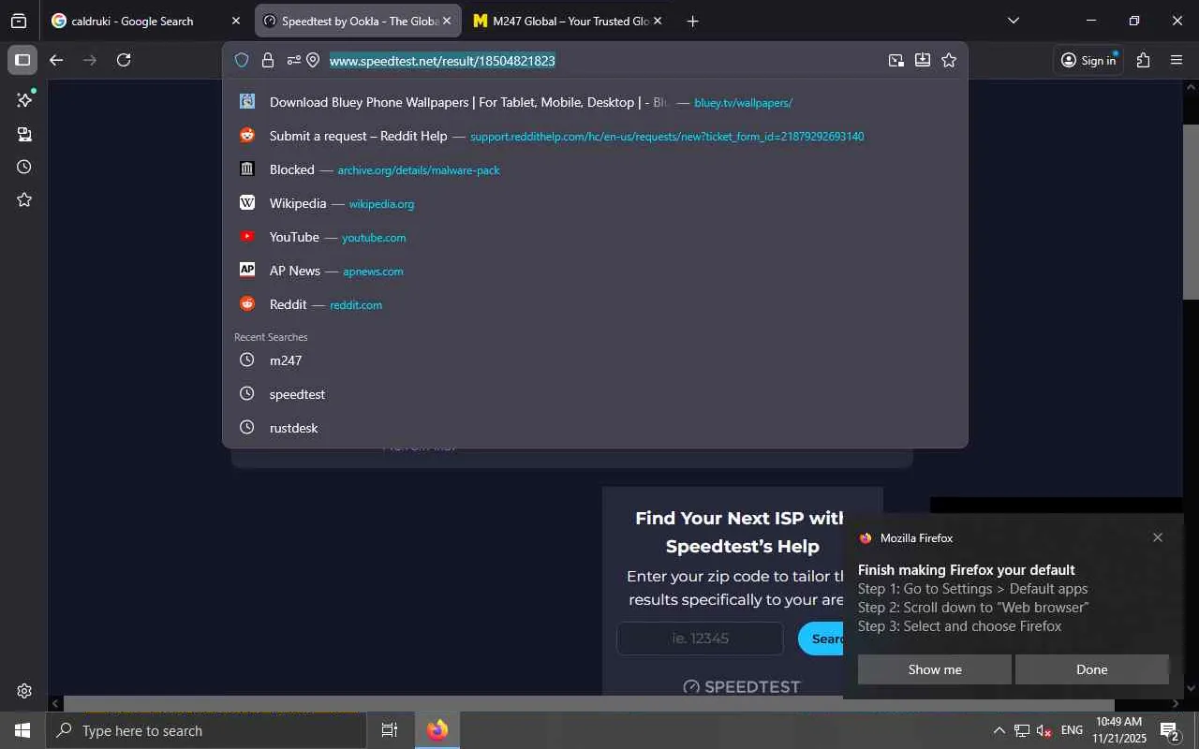The height and width of the screenshot is (749, 1199).
Task: Open the Reddit reddit.com suggestion
Action: click(x=595, y=304)
